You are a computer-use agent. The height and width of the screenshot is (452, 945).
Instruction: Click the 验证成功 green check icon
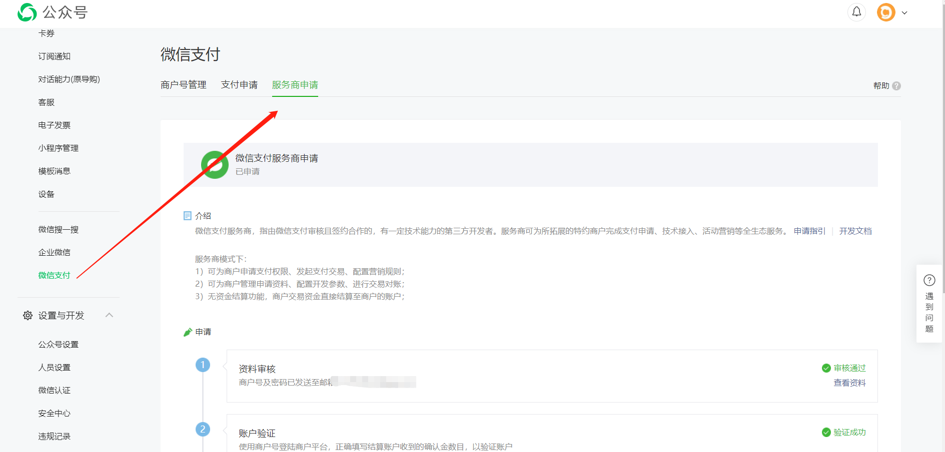click(826, 433)
